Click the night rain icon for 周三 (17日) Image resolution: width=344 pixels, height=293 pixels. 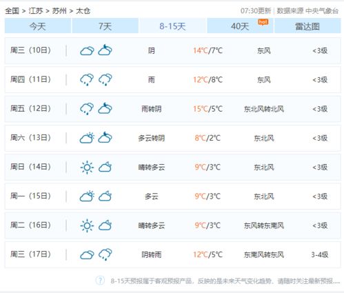[x=105, y=254]
